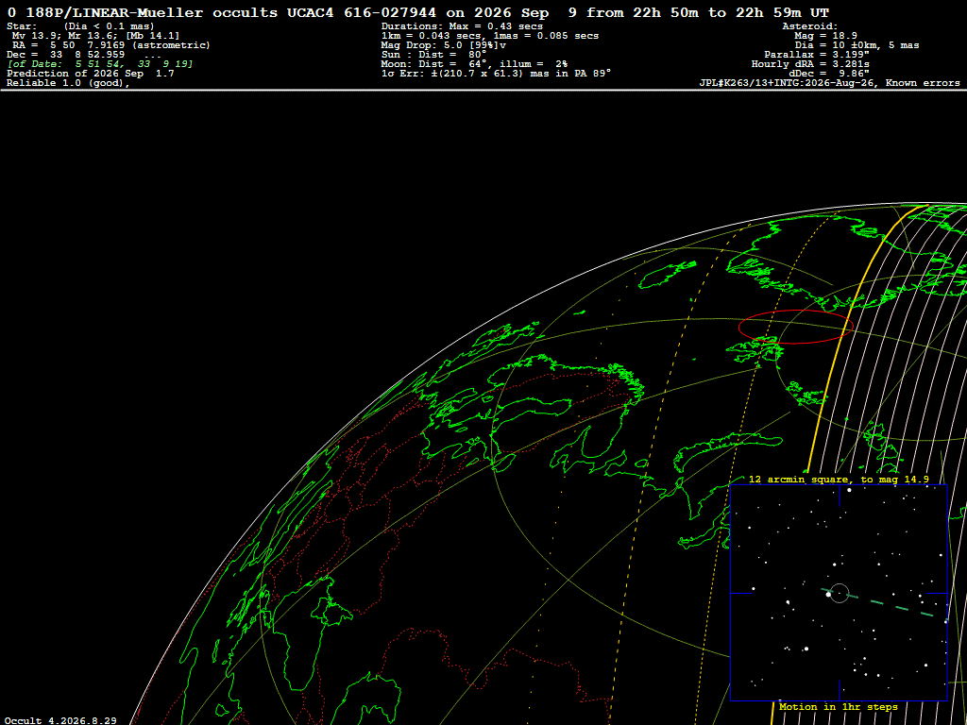
Task: Click the 'of Date' green coordinates text
Action: pos(100,64)
